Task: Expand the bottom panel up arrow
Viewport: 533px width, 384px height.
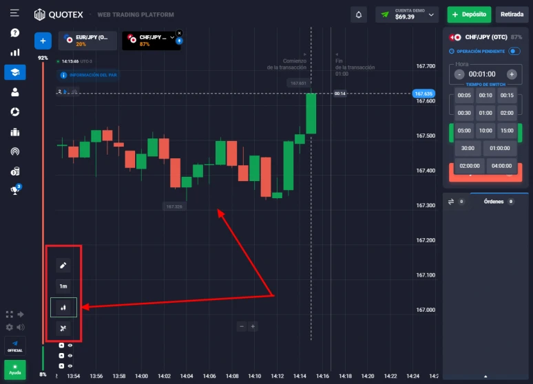Action: click(x=485, y=376)
